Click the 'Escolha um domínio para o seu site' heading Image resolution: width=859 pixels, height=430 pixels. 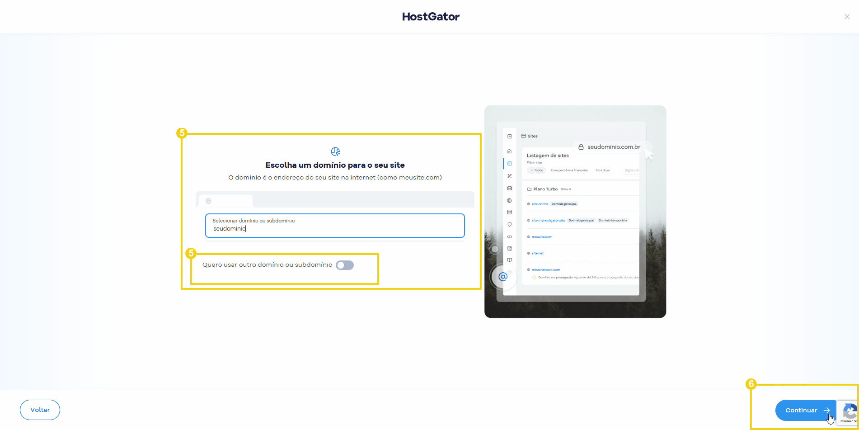coord(335,165)
